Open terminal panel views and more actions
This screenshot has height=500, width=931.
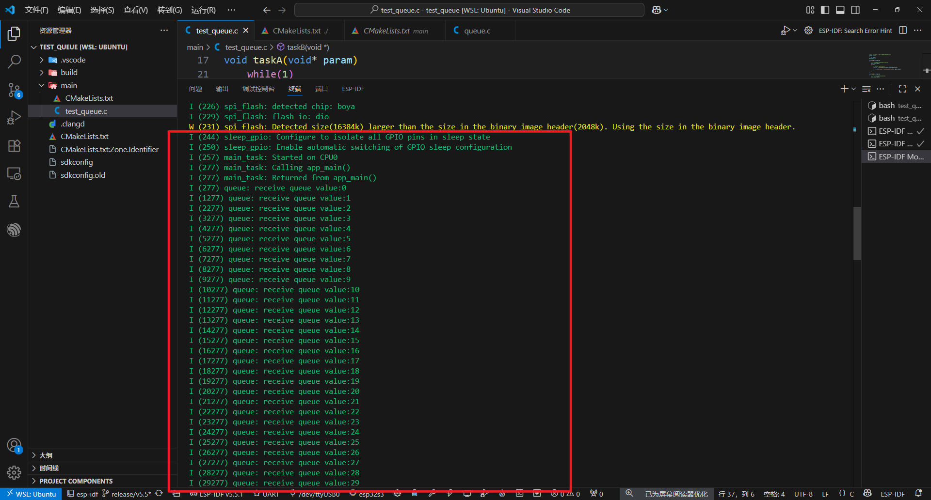[x=881, y=89]
